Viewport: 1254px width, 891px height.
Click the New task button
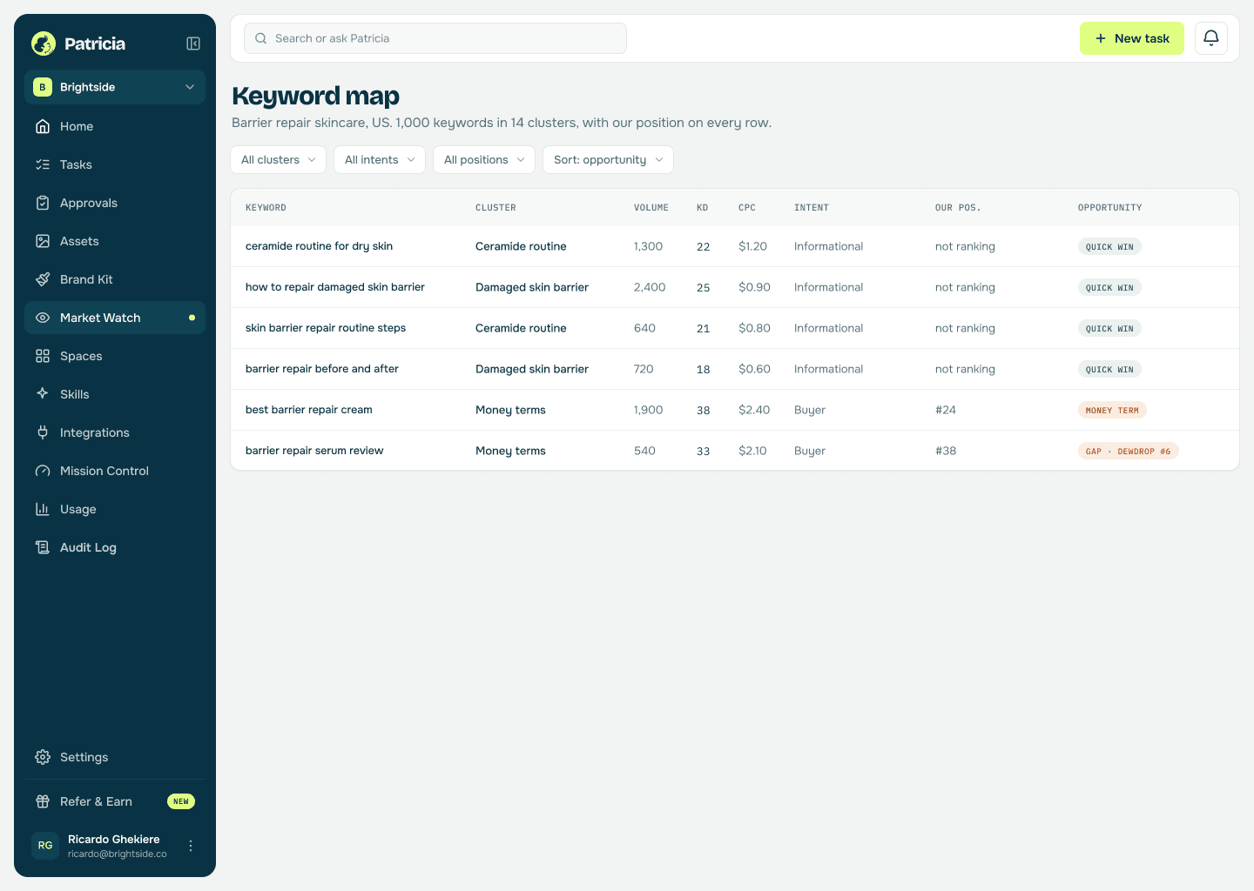tap(1132, 38)
